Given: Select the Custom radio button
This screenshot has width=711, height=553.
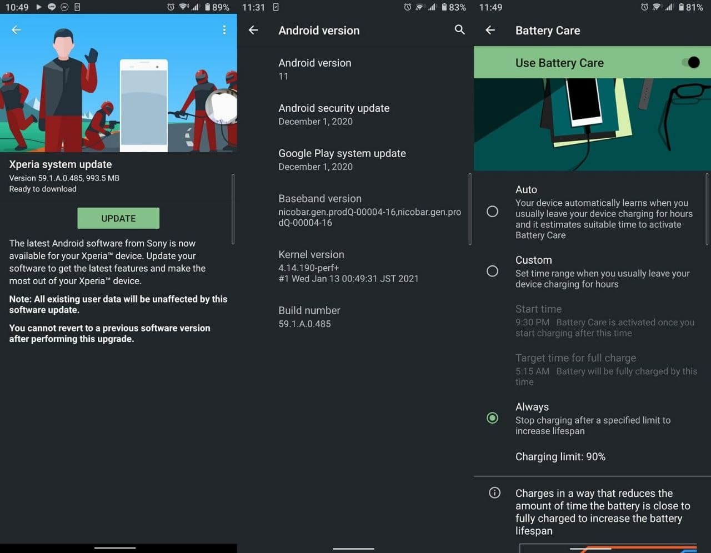Looking at the screenshot, I should click(492, 271).
